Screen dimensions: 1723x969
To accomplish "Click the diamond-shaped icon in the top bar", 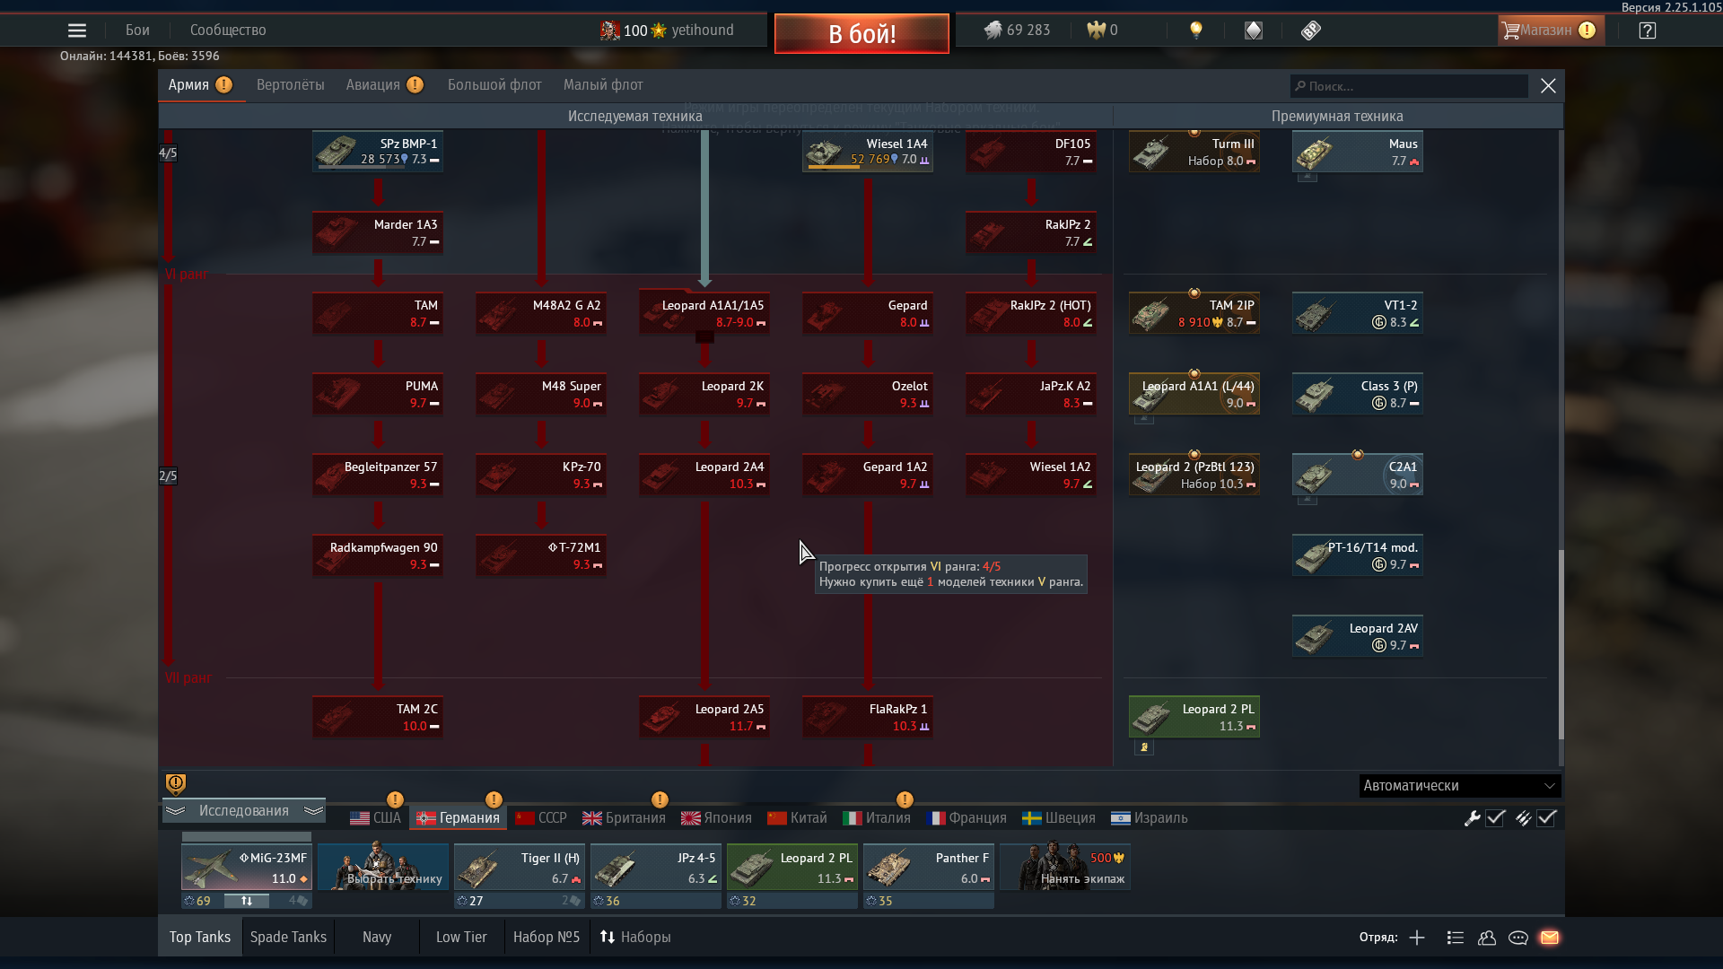I will click(1254, 31).
